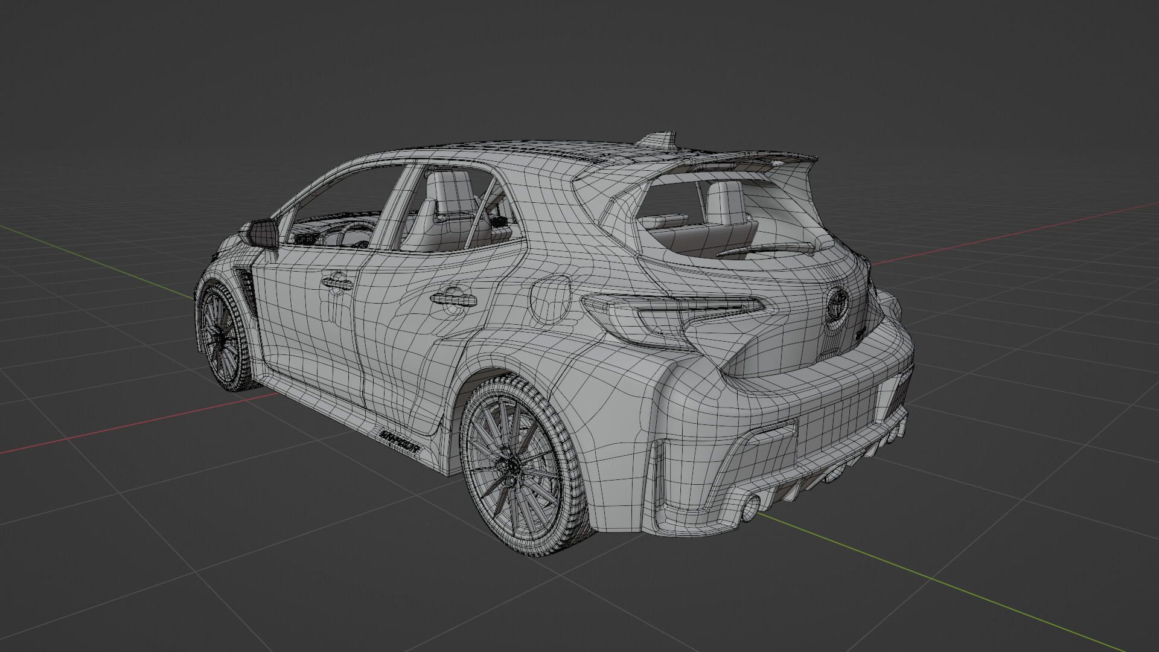Viewport: 1159px width, 652px height.
Task: Select the rear wheel rim of the car
Action: click(514, 467)
